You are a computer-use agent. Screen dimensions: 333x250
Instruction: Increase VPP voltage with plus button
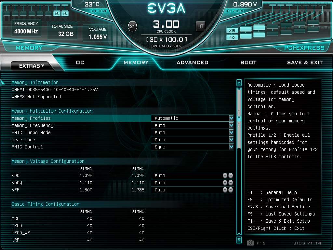point(225,190)
